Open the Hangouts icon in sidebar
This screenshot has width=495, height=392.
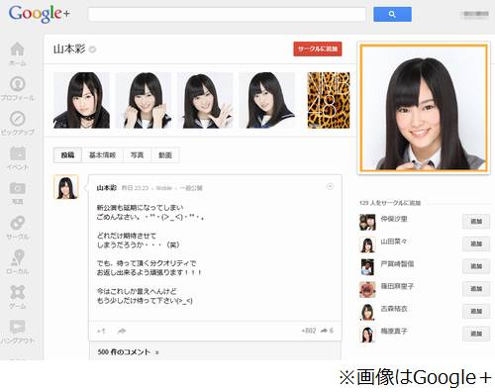(18, 327)
